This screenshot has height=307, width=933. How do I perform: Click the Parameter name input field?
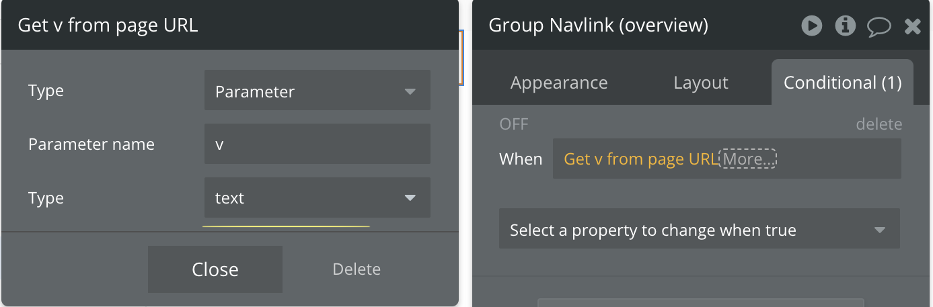coord(318,144)
